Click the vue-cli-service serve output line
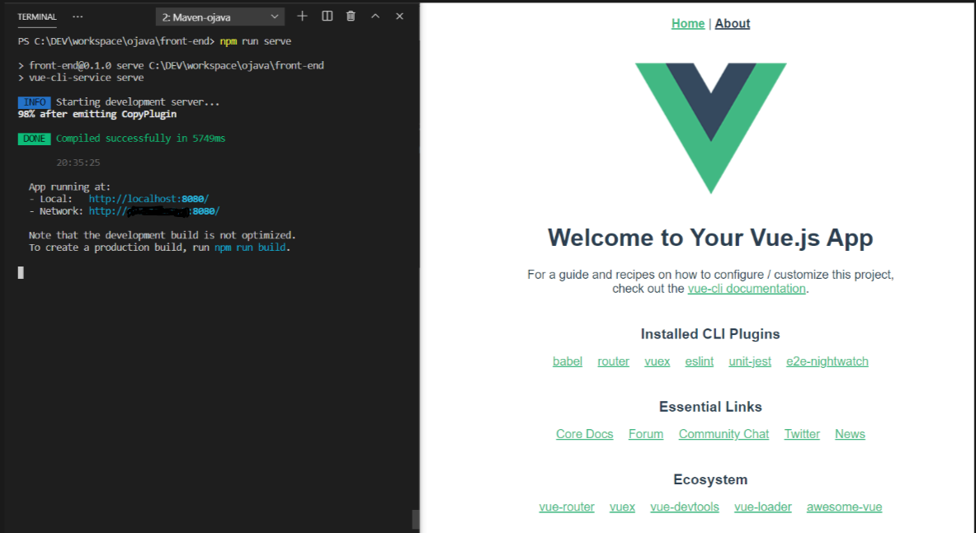976x533 pixels. pyautogui.click(x=81, y=78)
